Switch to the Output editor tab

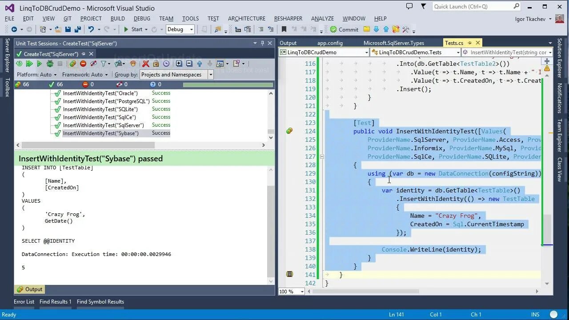tap(288, 43)
